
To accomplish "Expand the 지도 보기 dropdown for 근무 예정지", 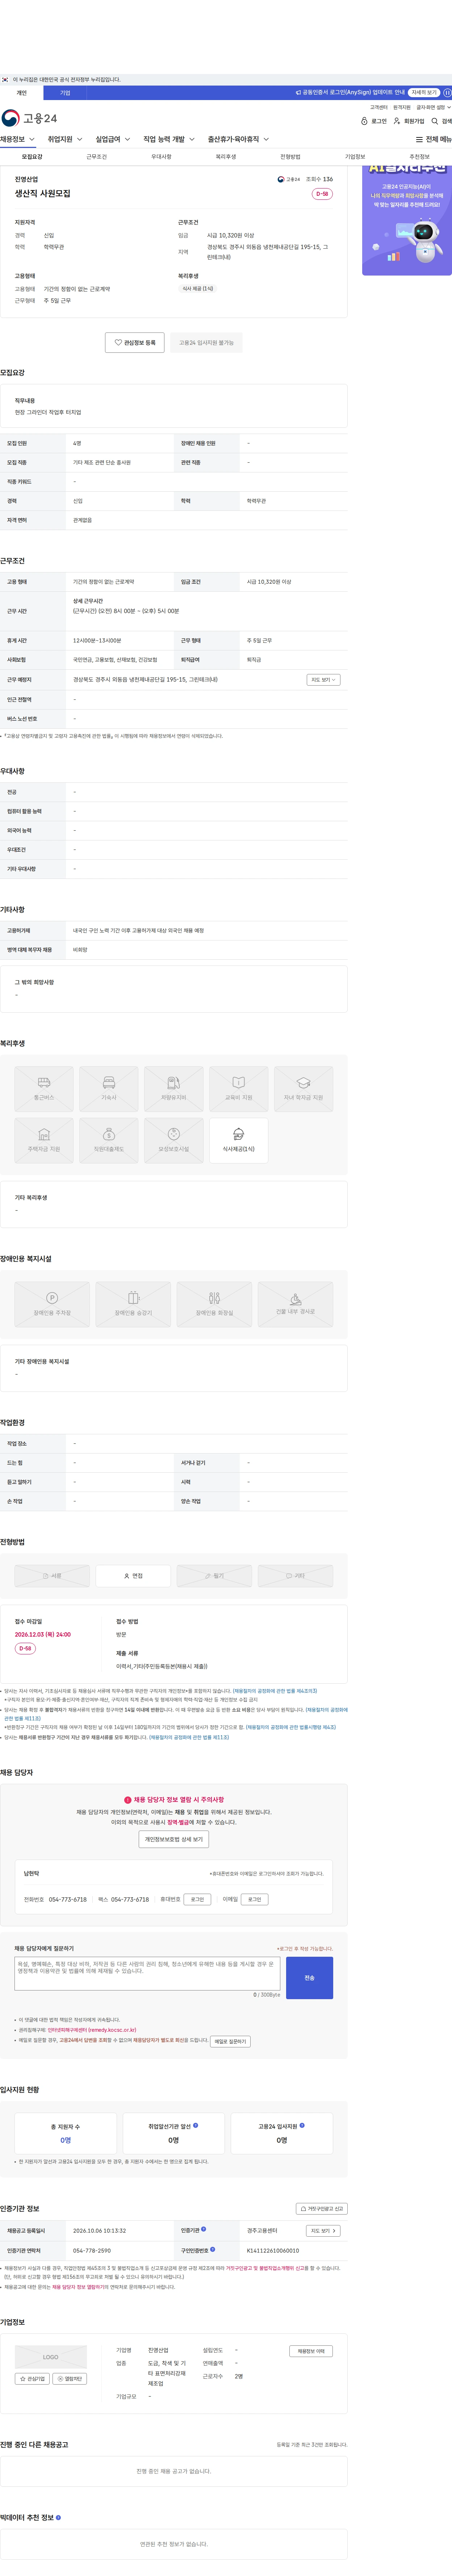I will 323,680.
